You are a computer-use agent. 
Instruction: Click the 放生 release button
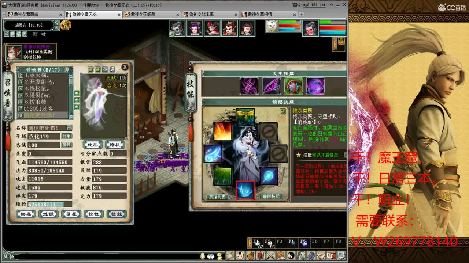point(66,136)
